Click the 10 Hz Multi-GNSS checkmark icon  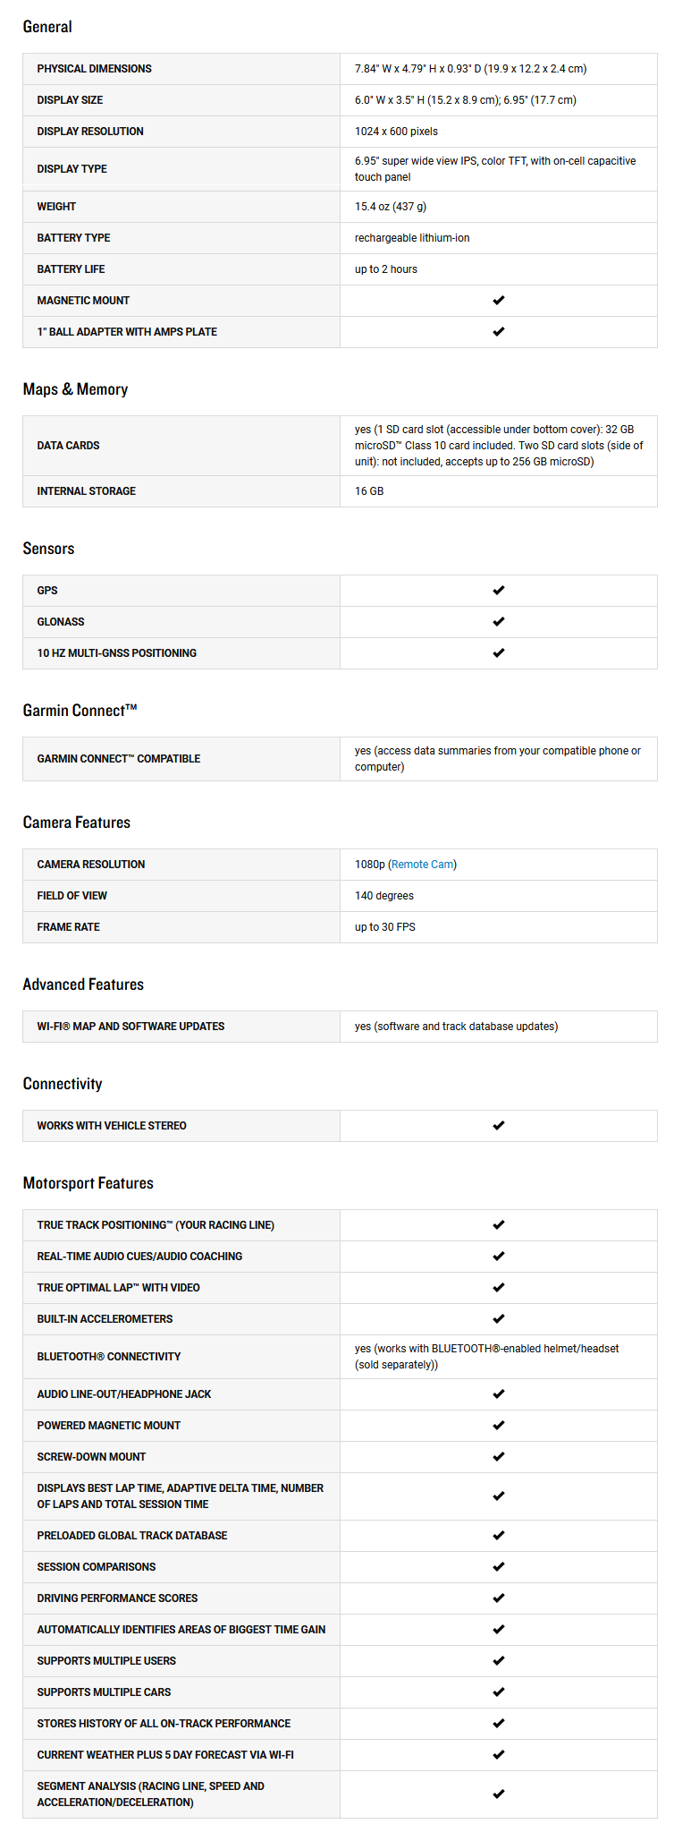[x=499, y=653]
